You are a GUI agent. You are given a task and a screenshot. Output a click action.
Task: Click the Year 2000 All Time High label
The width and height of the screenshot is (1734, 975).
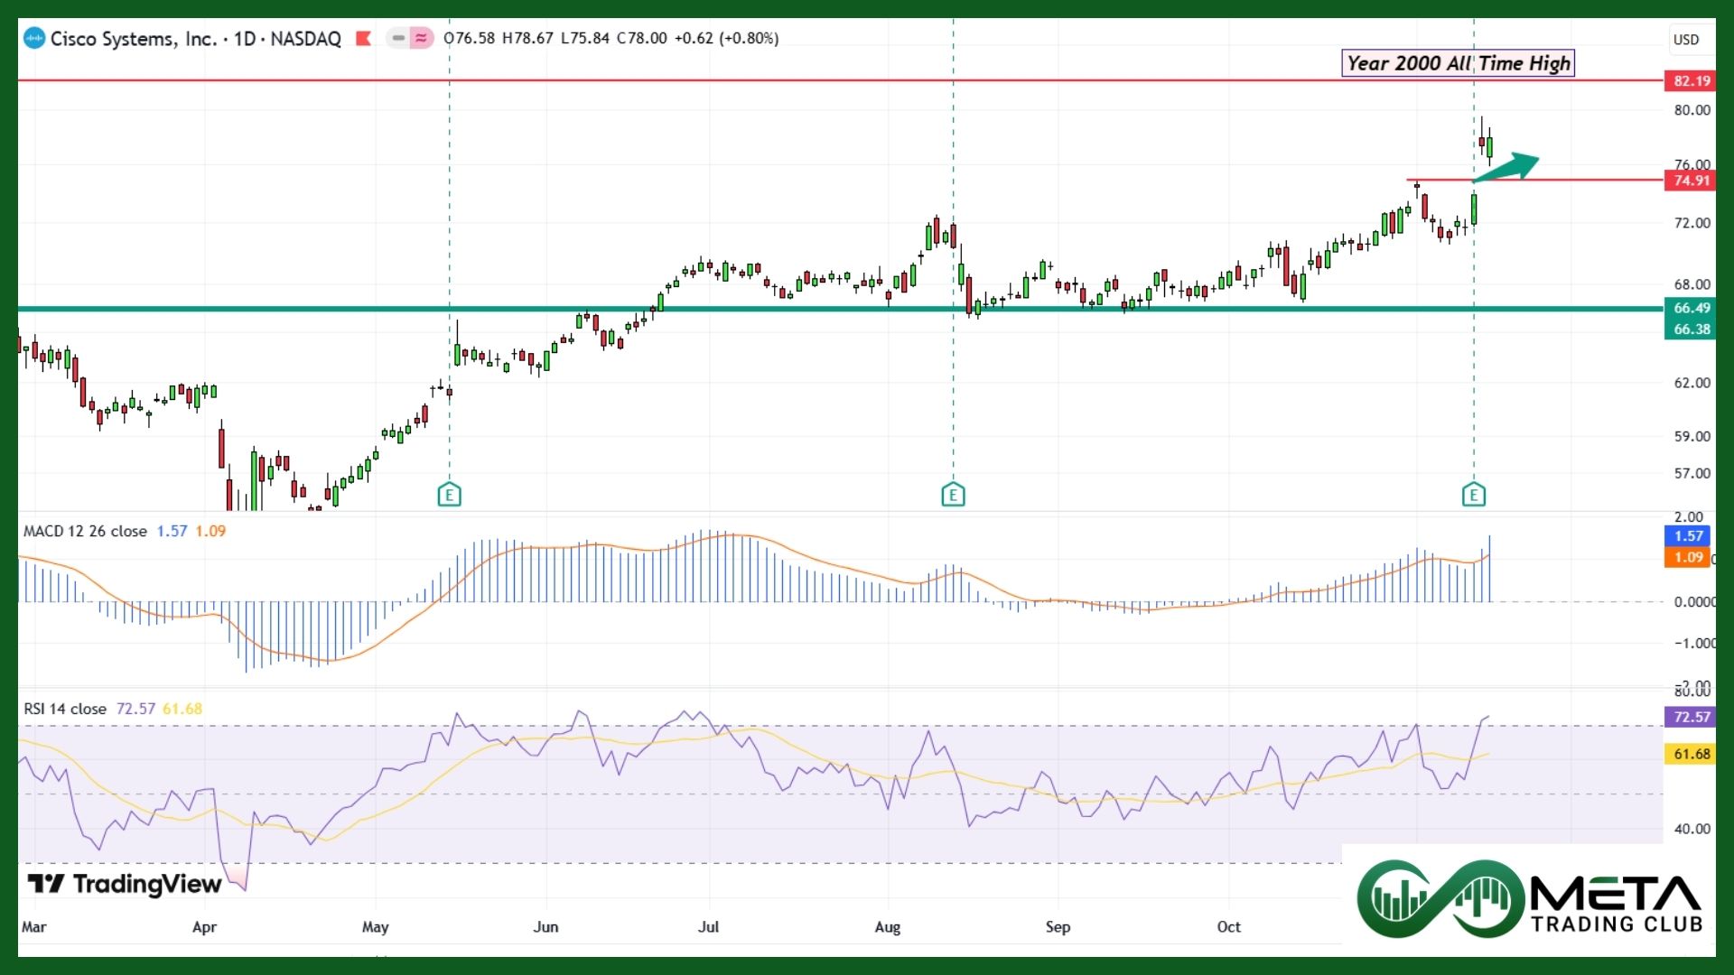point(1458,63)
